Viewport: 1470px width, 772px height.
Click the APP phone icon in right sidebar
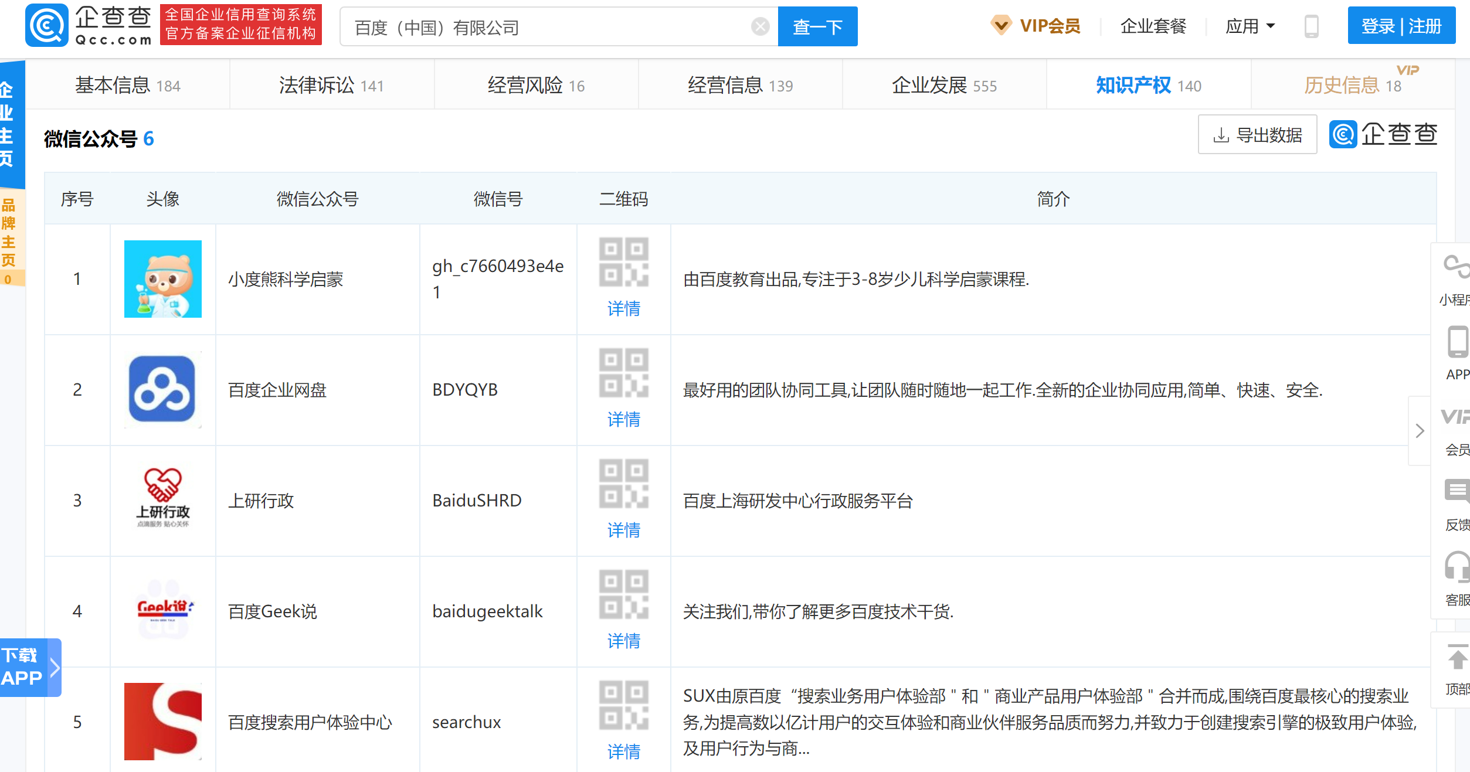click(1458, 342)
